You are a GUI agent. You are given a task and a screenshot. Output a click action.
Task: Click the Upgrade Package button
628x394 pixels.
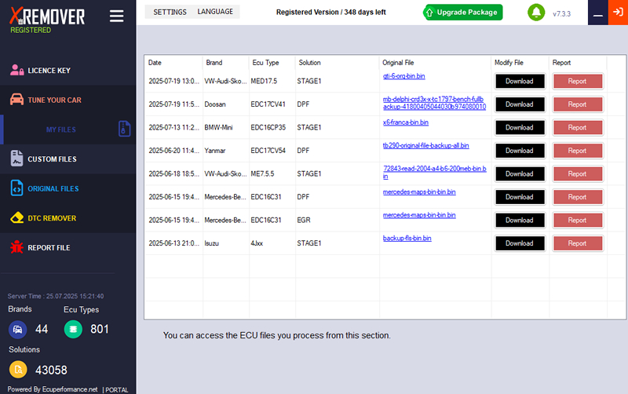point(462,13)
